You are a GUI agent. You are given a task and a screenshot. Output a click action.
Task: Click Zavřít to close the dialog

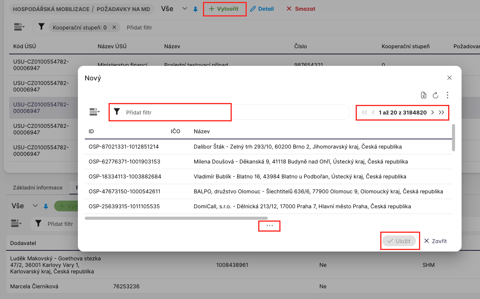click(x=435, y=241)
